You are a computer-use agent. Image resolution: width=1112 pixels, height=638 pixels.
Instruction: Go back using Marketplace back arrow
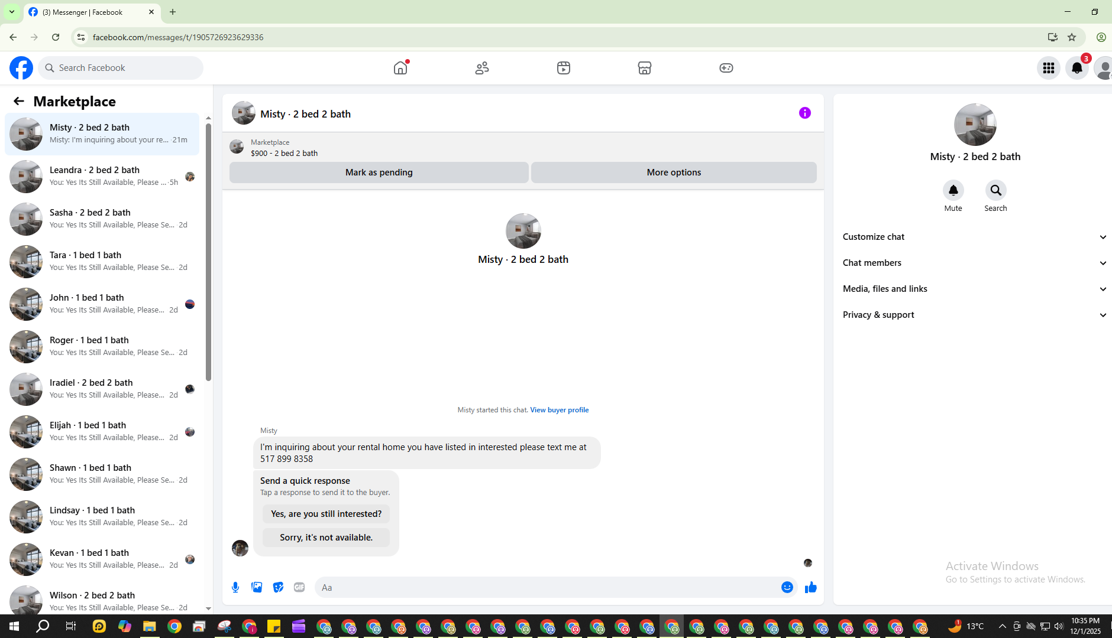pyautogui.click(x=19, y=101)
